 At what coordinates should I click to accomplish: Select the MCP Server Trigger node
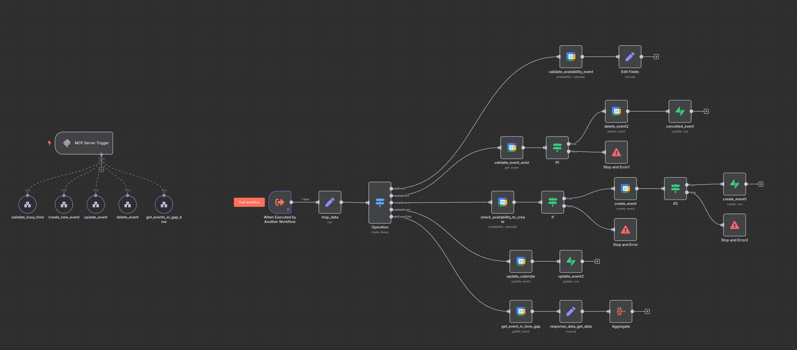pos(84,143)
